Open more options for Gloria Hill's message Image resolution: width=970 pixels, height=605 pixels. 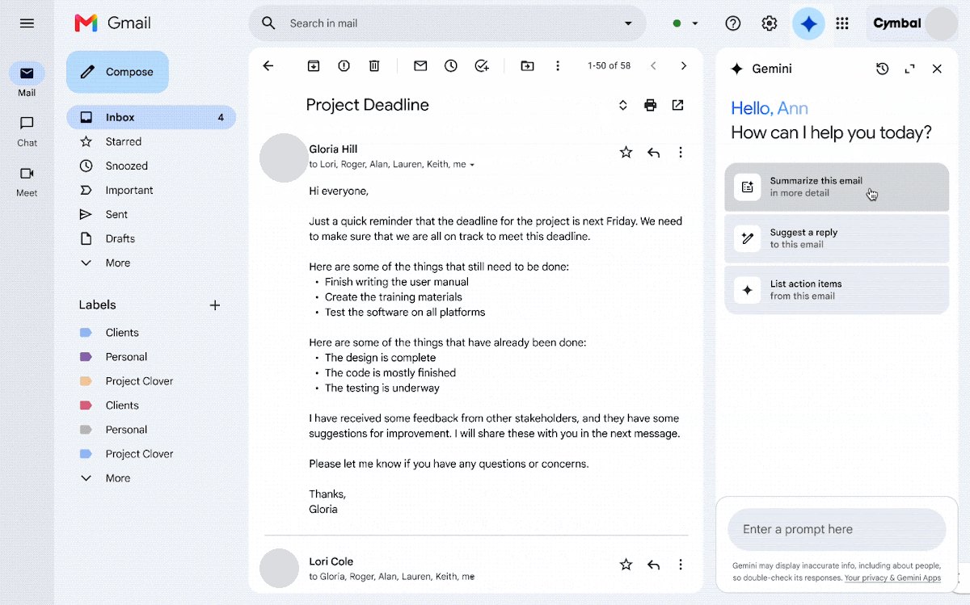coord(681,152)
